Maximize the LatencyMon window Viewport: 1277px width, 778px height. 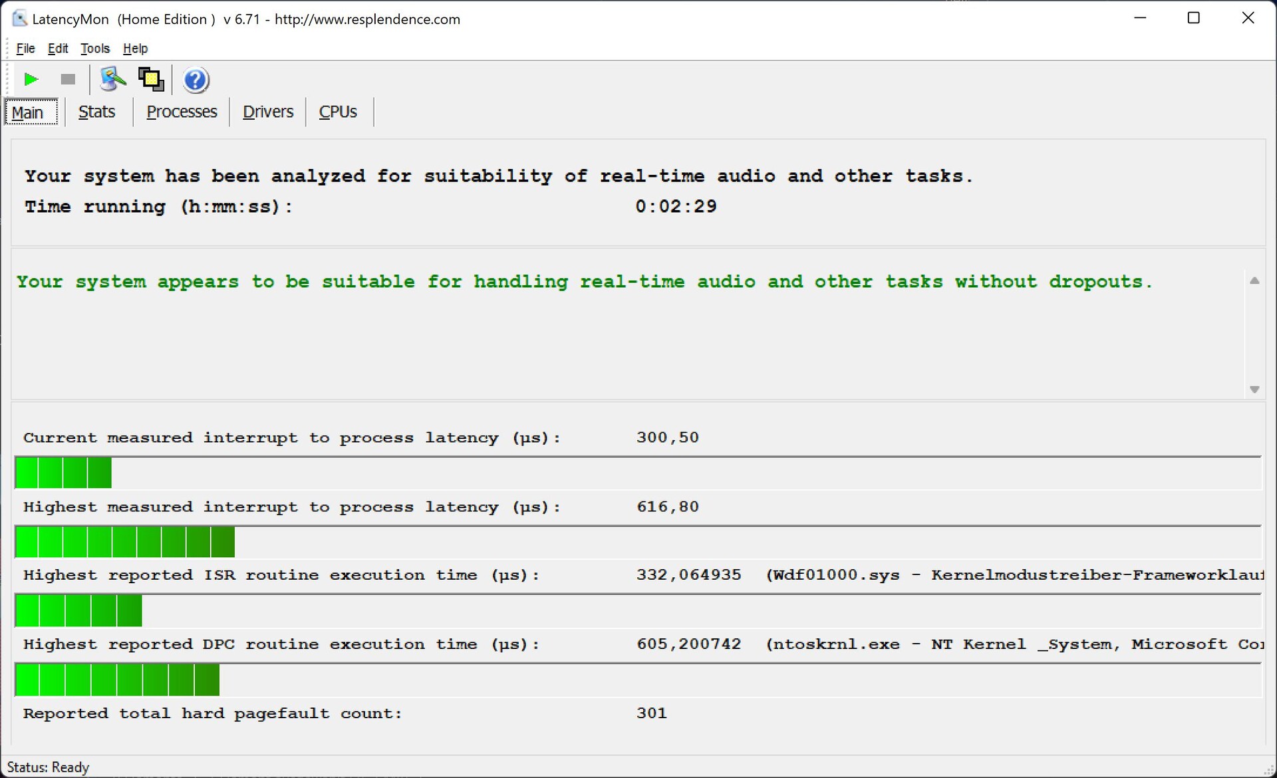pos(1193,19)
